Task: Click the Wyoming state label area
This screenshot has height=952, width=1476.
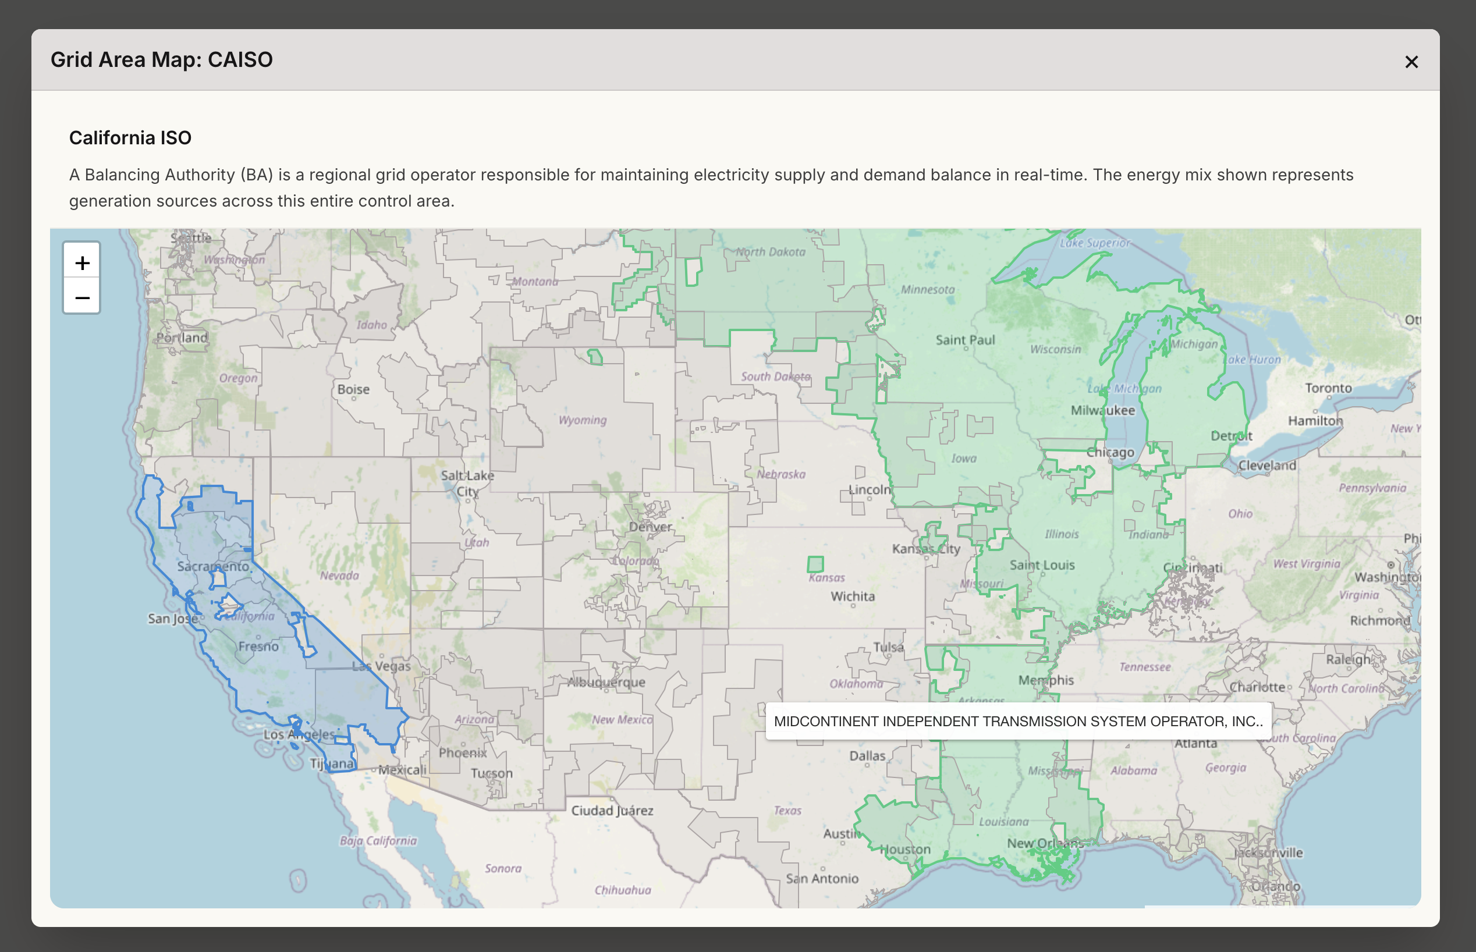Action: tap(582, 420)
